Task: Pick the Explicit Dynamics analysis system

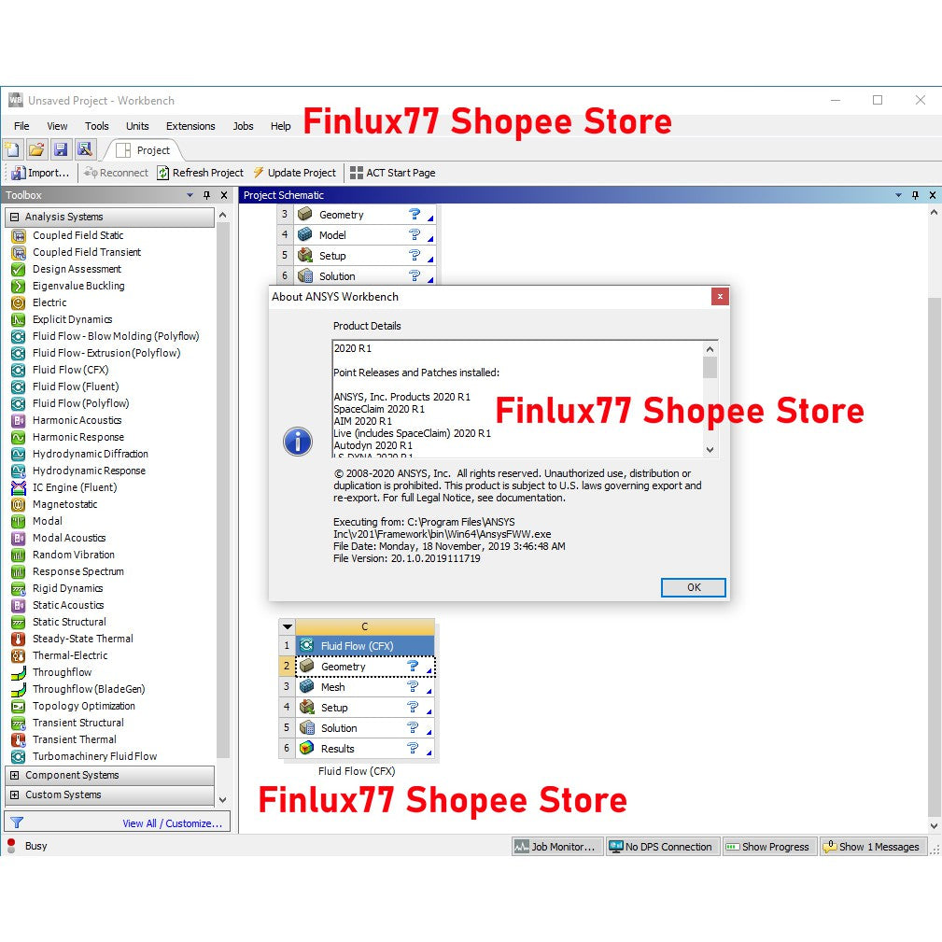Action: 74,319
